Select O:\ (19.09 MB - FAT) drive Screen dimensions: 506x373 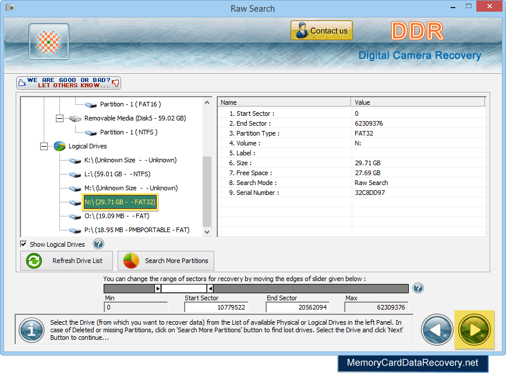116,216
